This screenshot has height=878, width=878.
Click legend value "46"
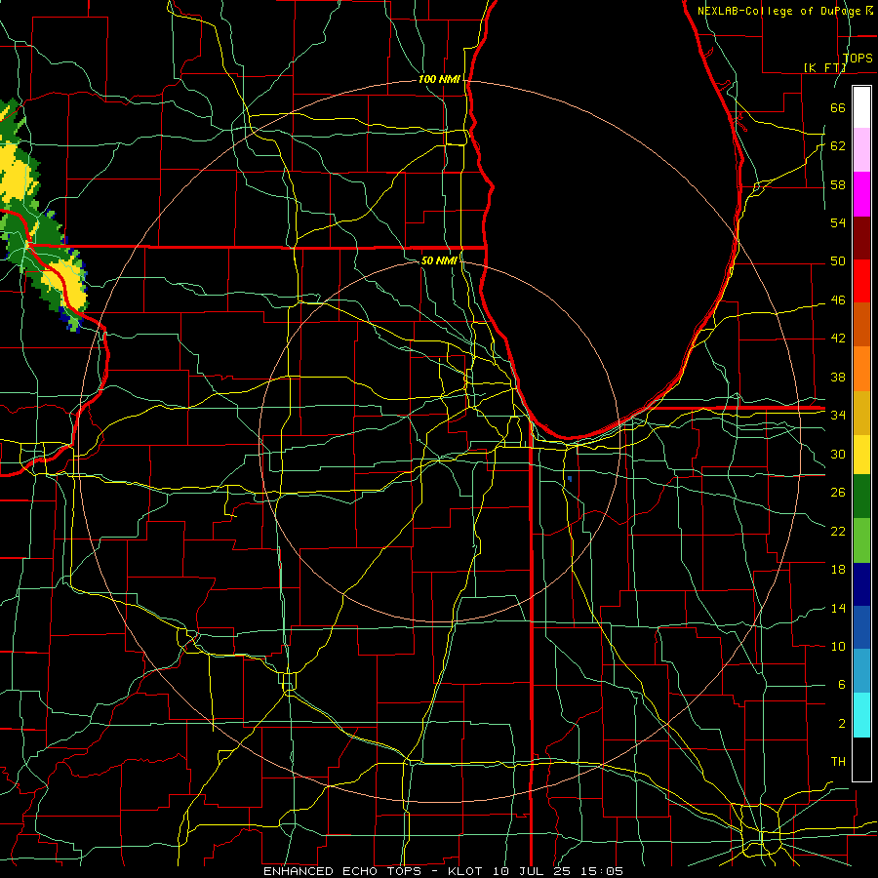click(x=838, y=300)
